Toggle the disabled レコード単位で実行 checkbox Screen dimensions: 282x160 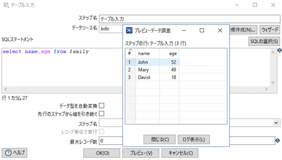pos(102,131)
